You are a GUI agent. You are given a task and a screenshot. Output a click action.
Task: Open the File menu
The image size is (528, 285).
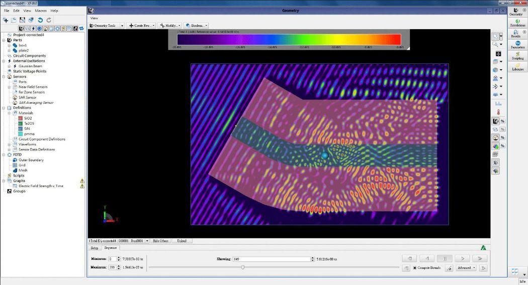(x=7, y=11)
